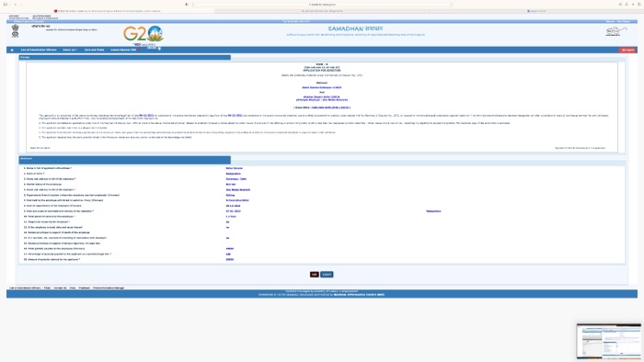The width and height of the screenshot is (644, 362).
Task: Open the List of Conciliation Officers footer link
Action: (25, 288)
